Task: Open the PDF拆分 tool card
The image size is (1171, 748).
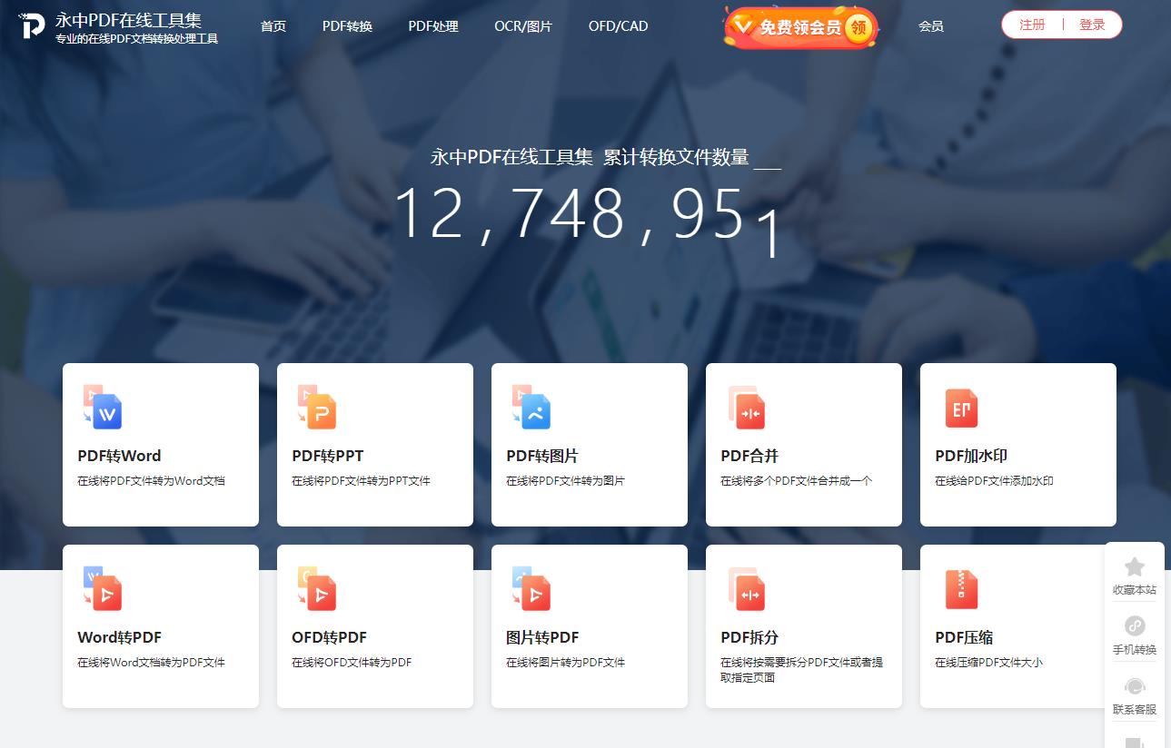Action: point(803,626)
